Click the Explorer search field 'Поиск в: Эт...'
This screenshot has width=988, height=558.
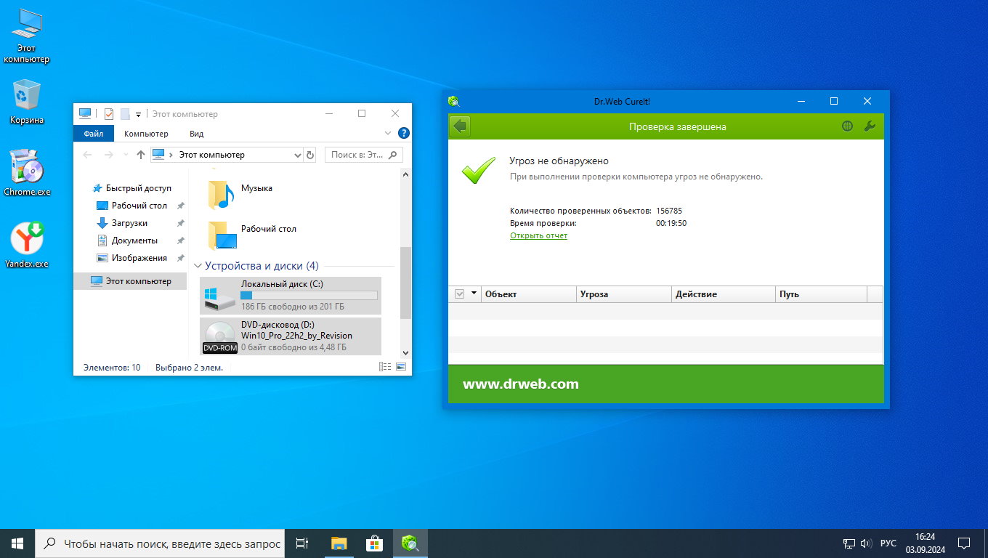(x=357, y=155)
